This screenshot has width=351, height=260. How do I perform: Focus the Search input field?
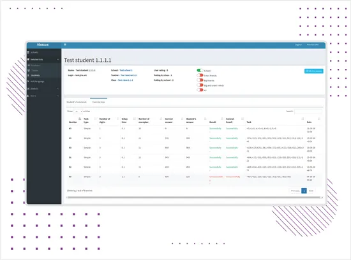pyautogui.click(x=308, y=111)
